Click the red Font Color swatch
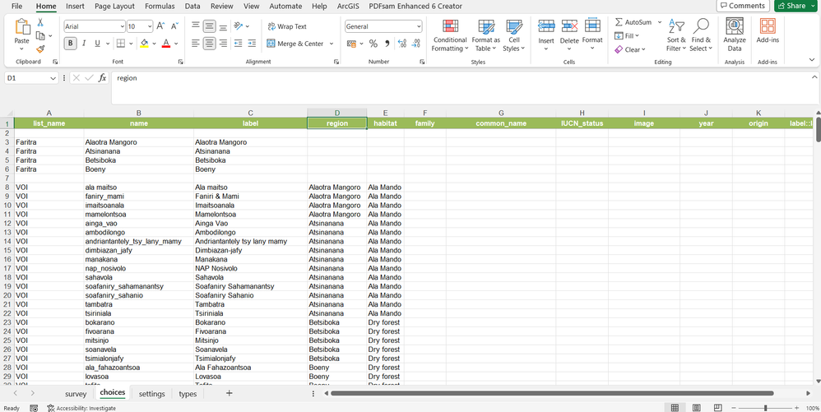Viewport: 821px width, 412px height. coord(166,44)
